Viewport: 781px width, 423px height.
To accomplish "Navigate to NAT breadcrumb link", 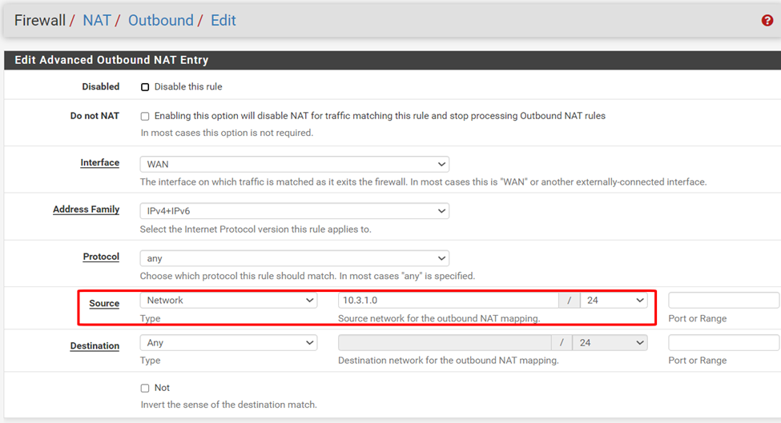I will coord(97,20).
